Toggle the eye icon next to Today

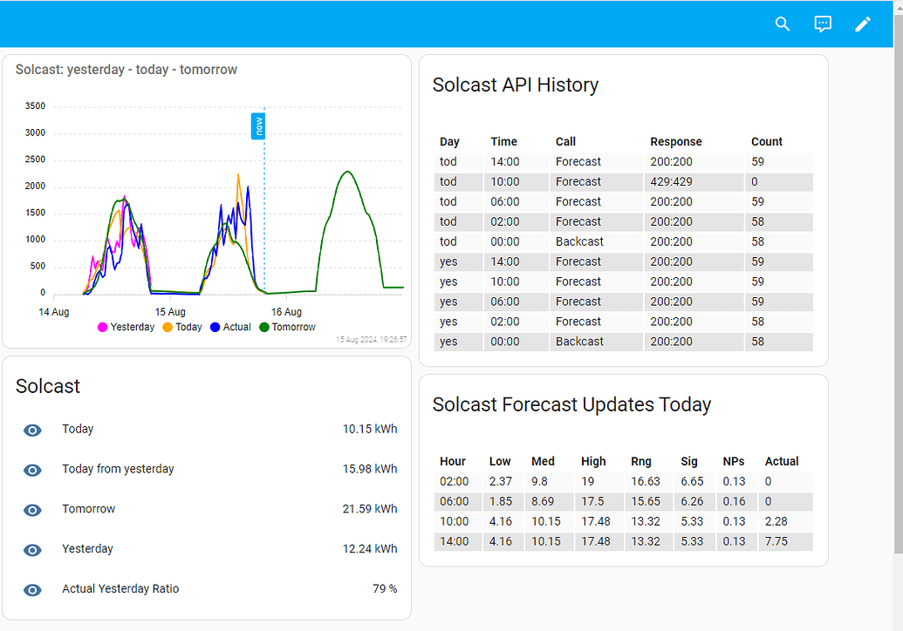[32, 430]
